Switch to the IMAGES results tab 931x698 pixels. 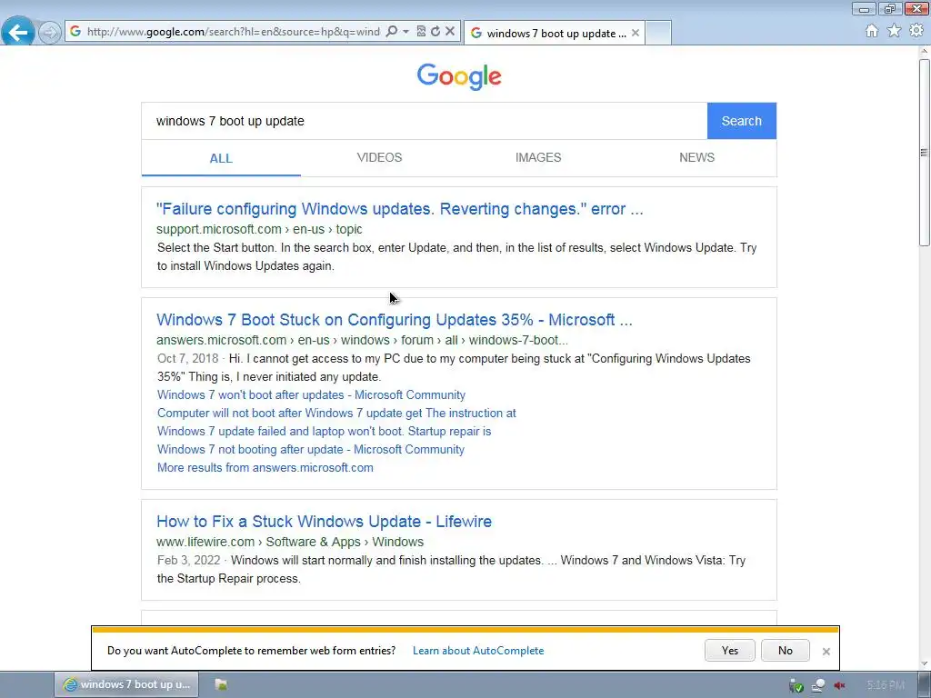538,158
